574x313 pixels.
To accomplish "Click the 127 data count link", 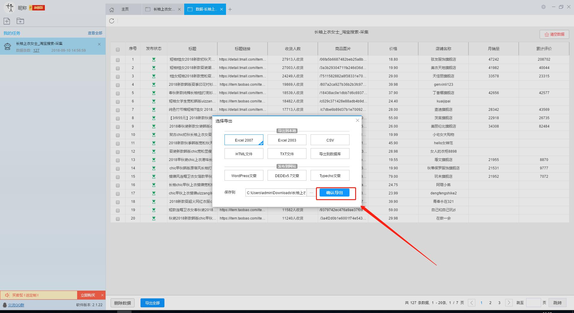I will [x=36, y=50].
